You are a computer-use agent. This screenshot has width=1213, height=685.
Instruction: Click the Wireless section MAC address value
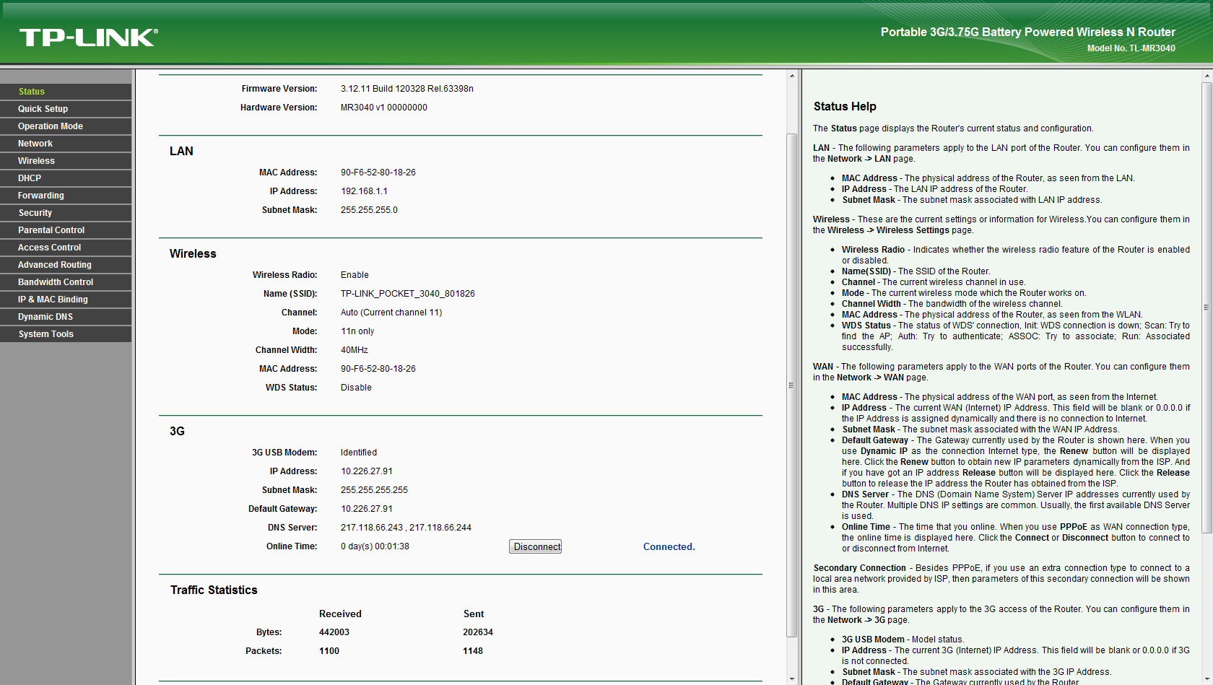point(378,369)
